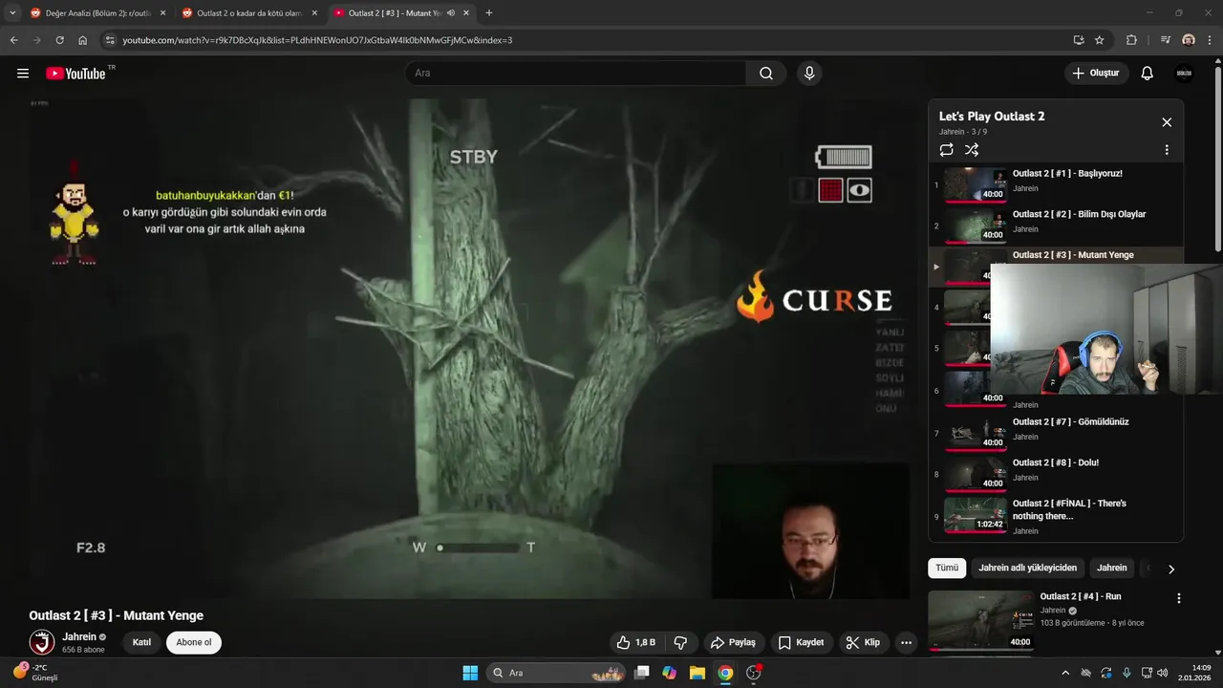1223x688 pixels.
Task: Open Chrome from the taskbar
Action: [725, 673]
